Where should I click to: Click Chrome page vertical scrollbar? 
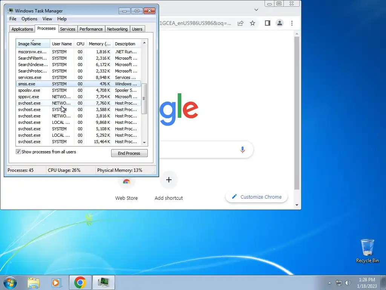click(x=297, y=113)
